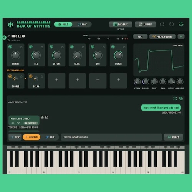
Task: Lock the Glide knob
Action: point(83,47)
